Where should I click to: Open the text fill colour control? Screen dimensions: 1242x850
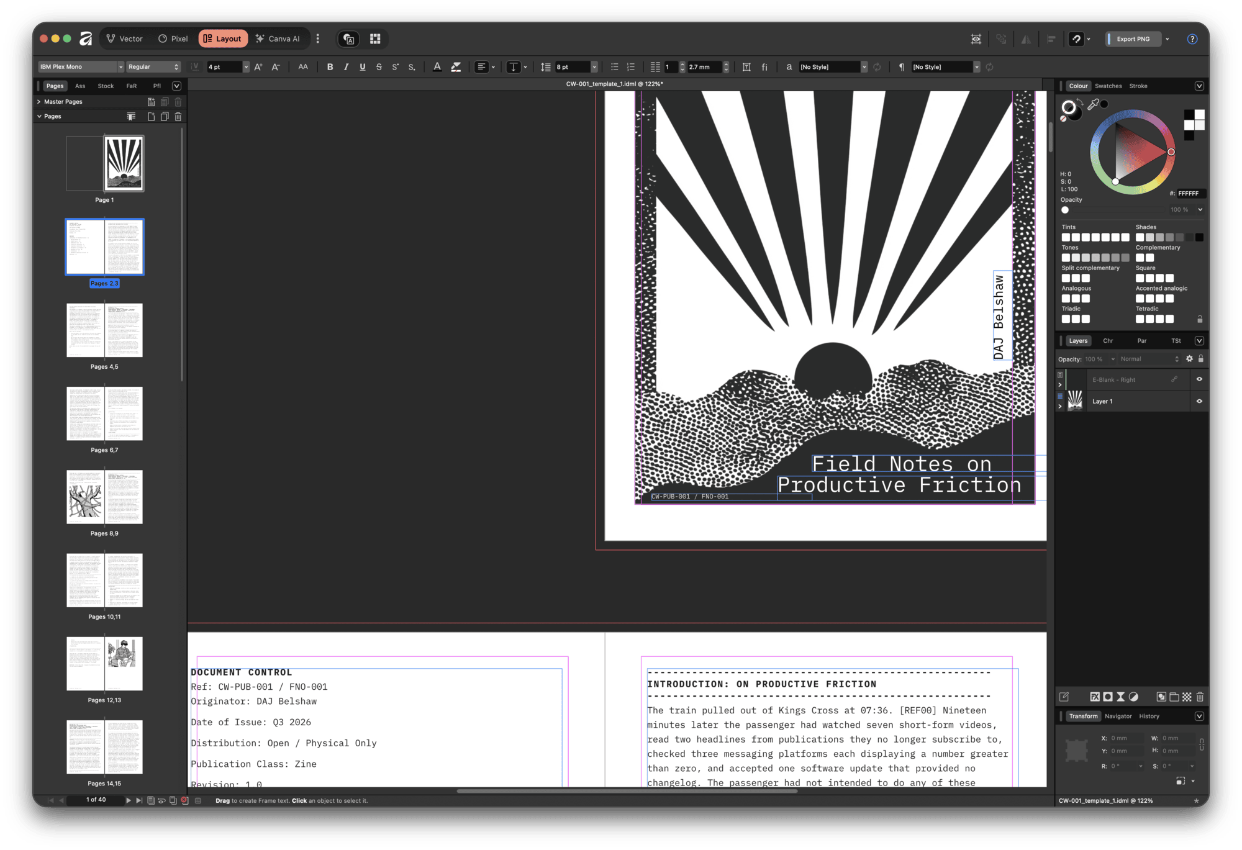point(437,67)
